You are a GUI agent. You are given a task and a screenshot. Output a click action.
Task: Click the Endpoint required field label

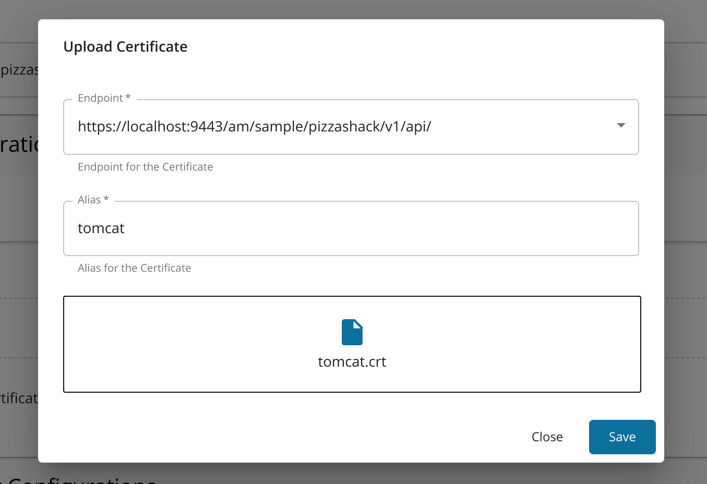(103, 98)
